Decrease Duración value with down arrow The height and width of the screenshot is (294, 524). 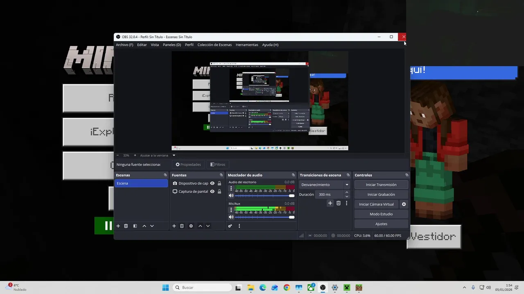point(347,196)
